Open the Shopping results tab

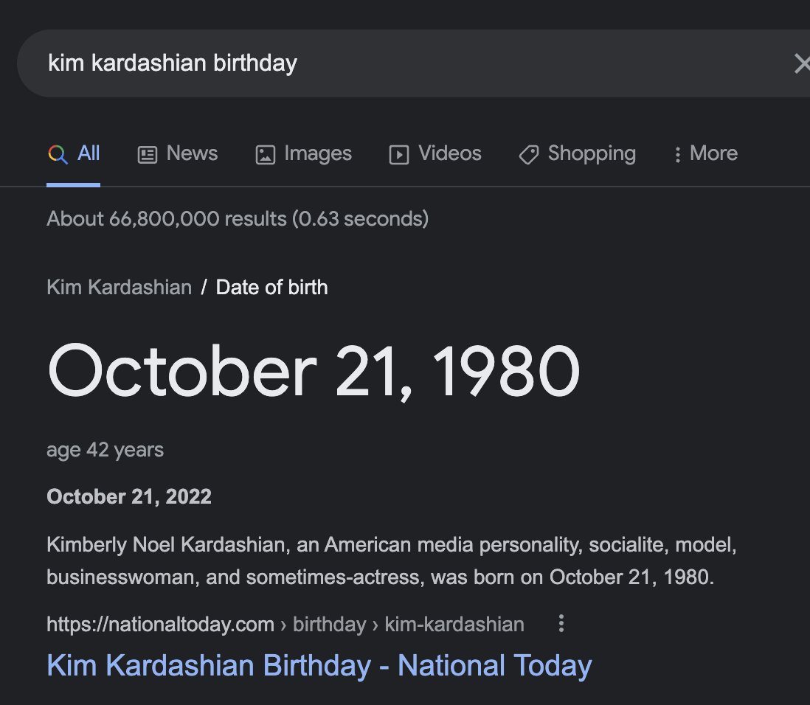coord(577,154)
